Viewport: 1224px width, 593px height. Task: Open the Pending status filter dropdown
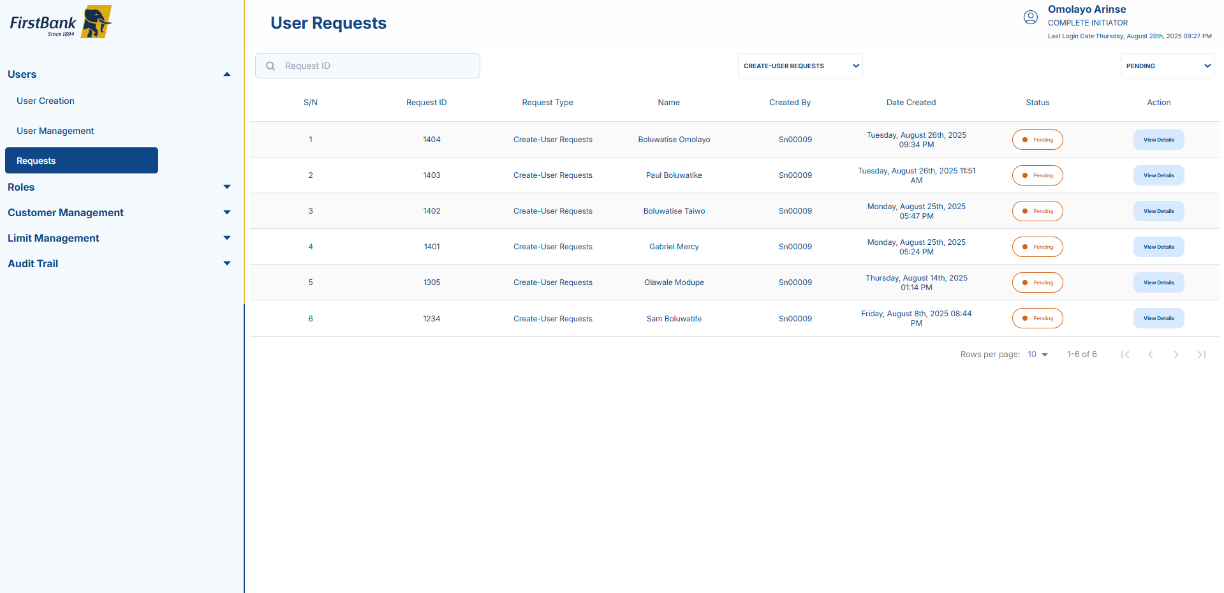coord(1167,66)
